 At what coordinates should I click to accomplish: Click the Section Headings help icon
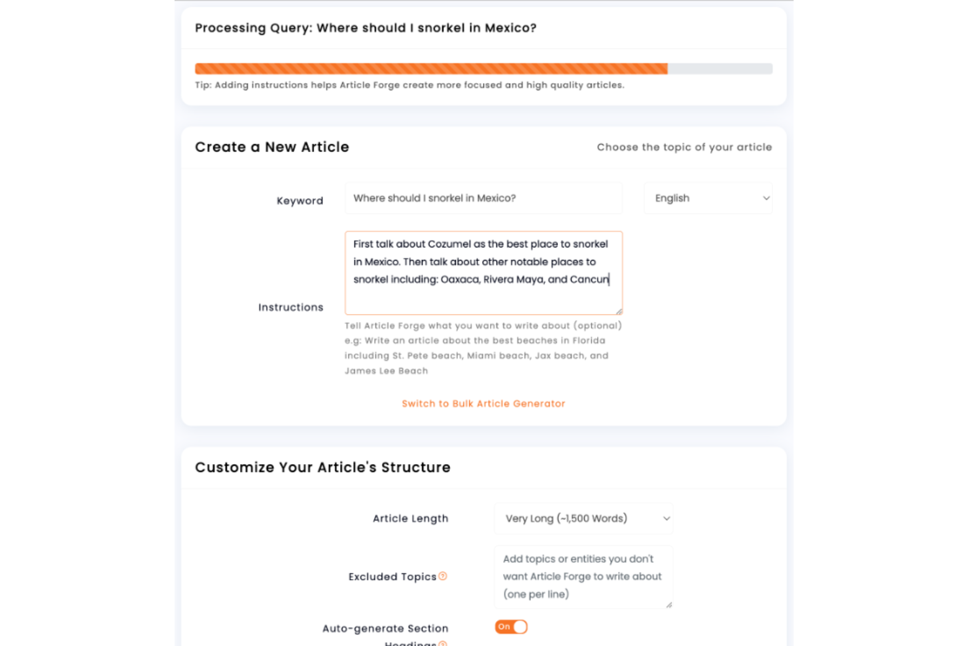click(x=443, y=644)
